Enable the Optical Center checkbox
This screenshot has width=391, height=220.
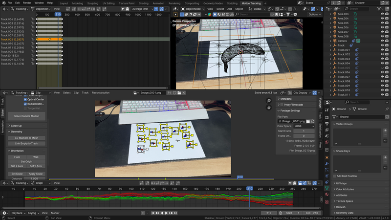(x=25, y=99)
